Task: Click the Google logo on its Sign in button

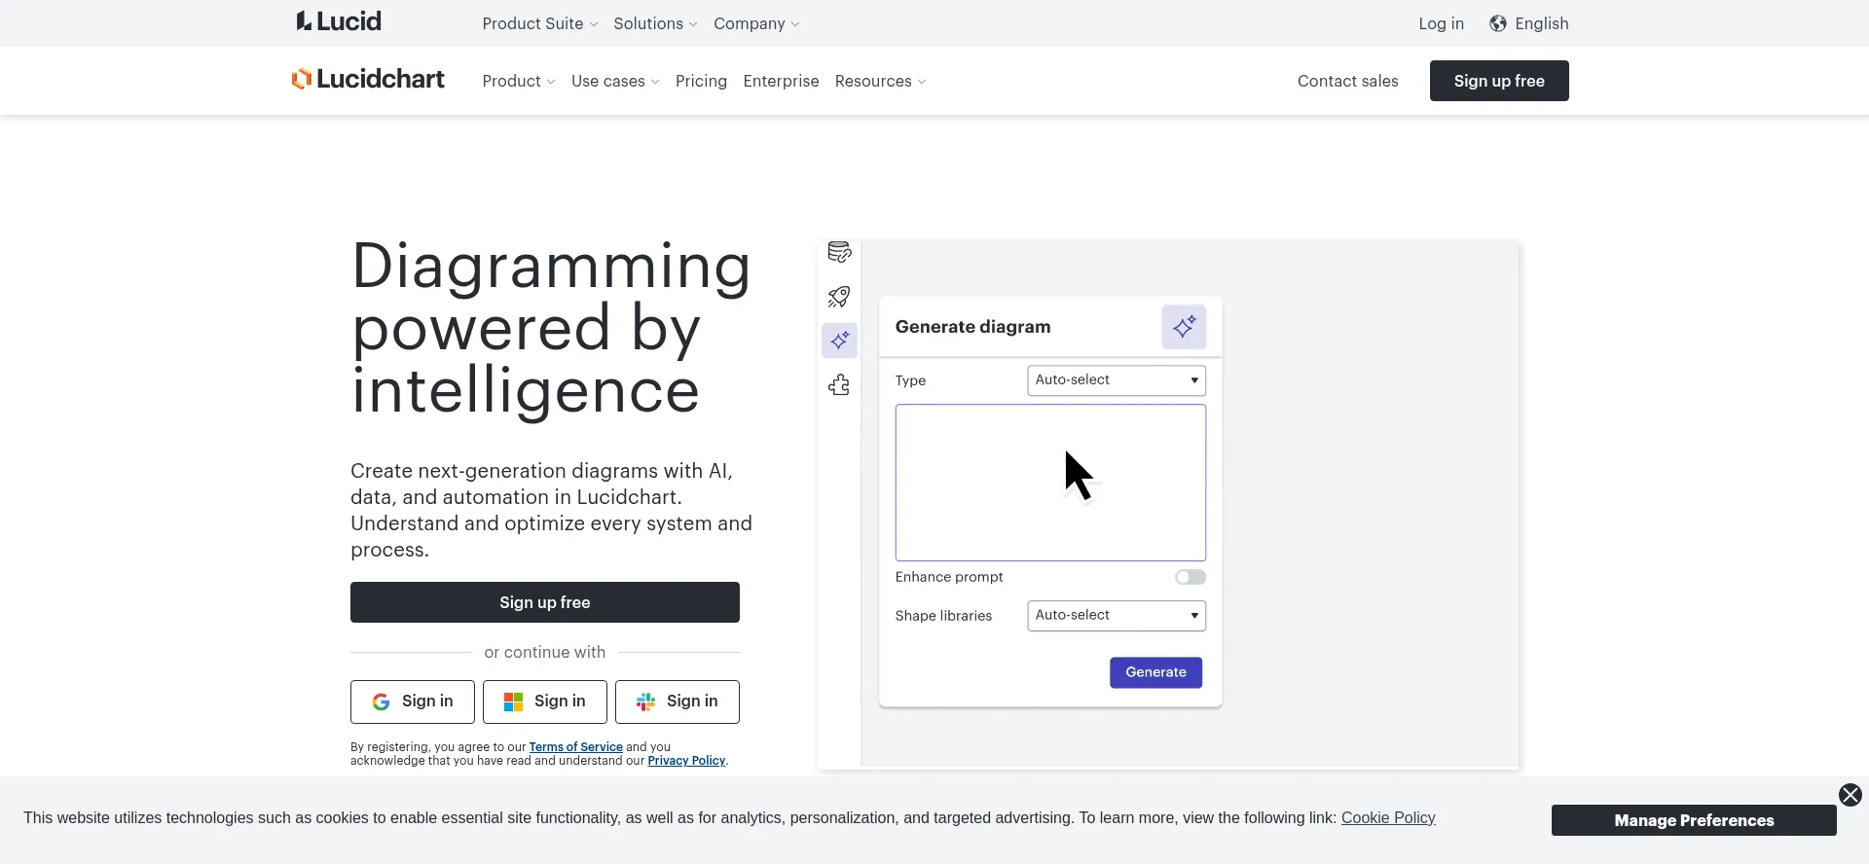Action: (381, 702)
